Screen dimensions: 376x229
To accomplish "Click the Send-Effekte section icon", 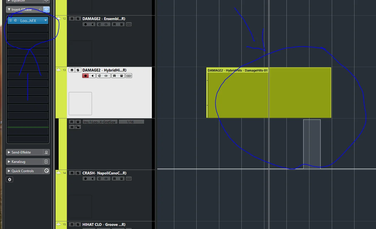I will click(46, 152).
